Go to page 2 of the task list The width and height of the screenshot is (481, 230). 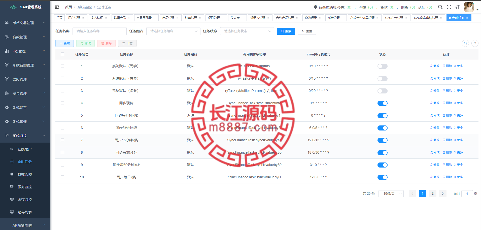(433, 194)
